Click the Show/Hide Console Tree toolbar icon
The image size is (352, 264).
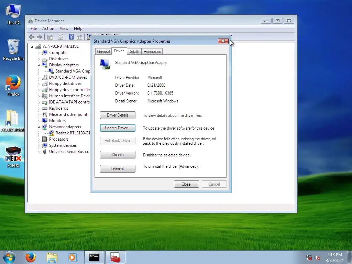(50, 37)
